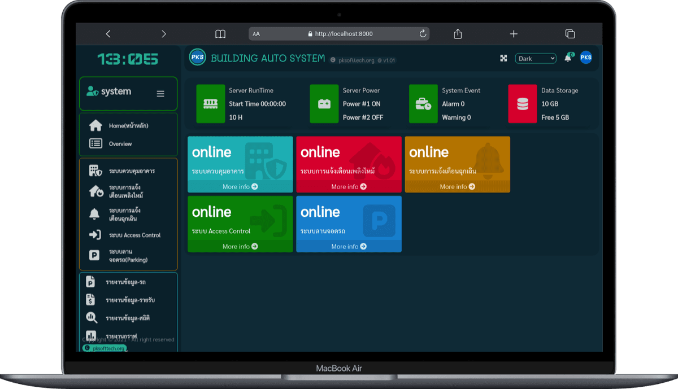Go back with the browser back arrow
This screenshot has height=389, width=678.
click(108, 34)
